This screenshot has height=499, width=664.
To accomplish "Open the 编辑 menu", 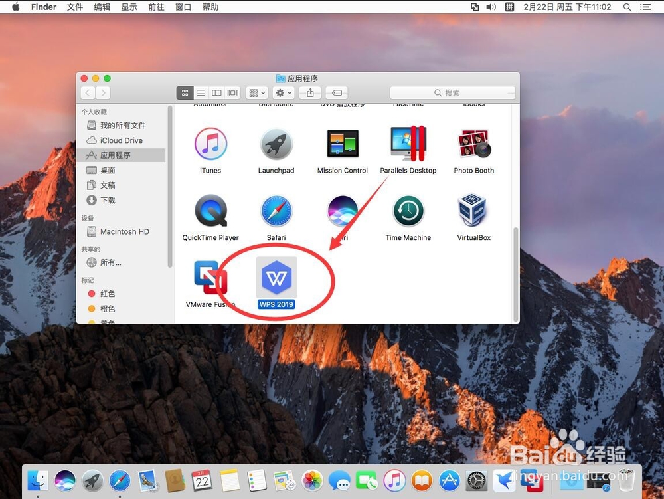I will 102,7.
